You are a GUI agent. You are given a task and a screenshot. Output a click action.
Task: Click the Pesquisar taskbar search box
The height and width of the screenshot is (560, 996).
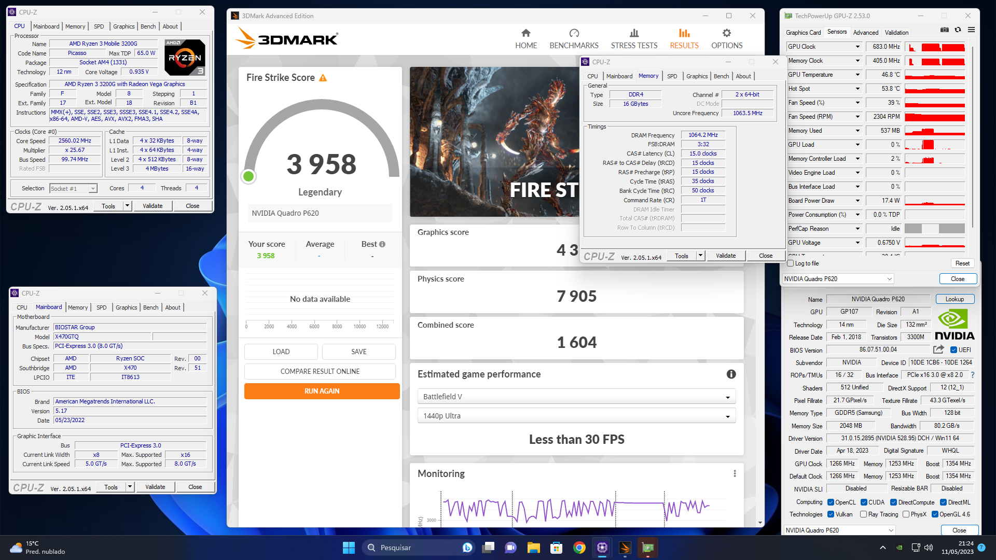(x=419, y=548)
